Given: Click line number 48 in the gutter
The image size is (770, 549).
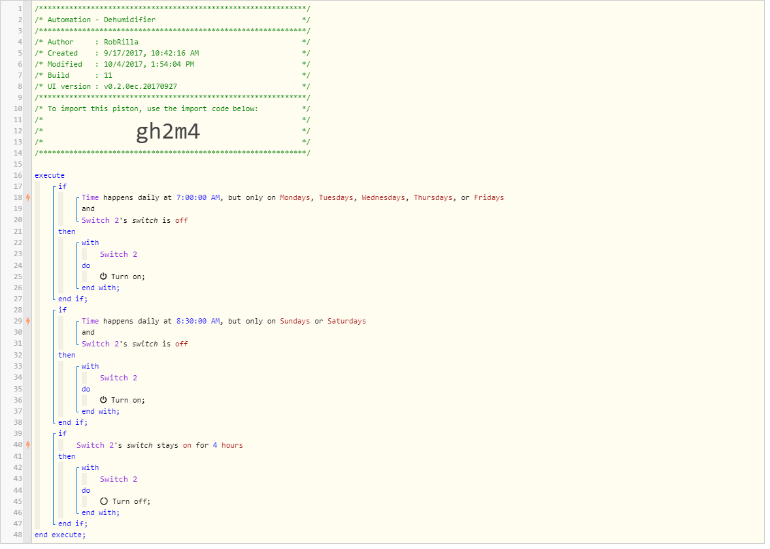Looking at the screenshot, I should coord(18,535).
